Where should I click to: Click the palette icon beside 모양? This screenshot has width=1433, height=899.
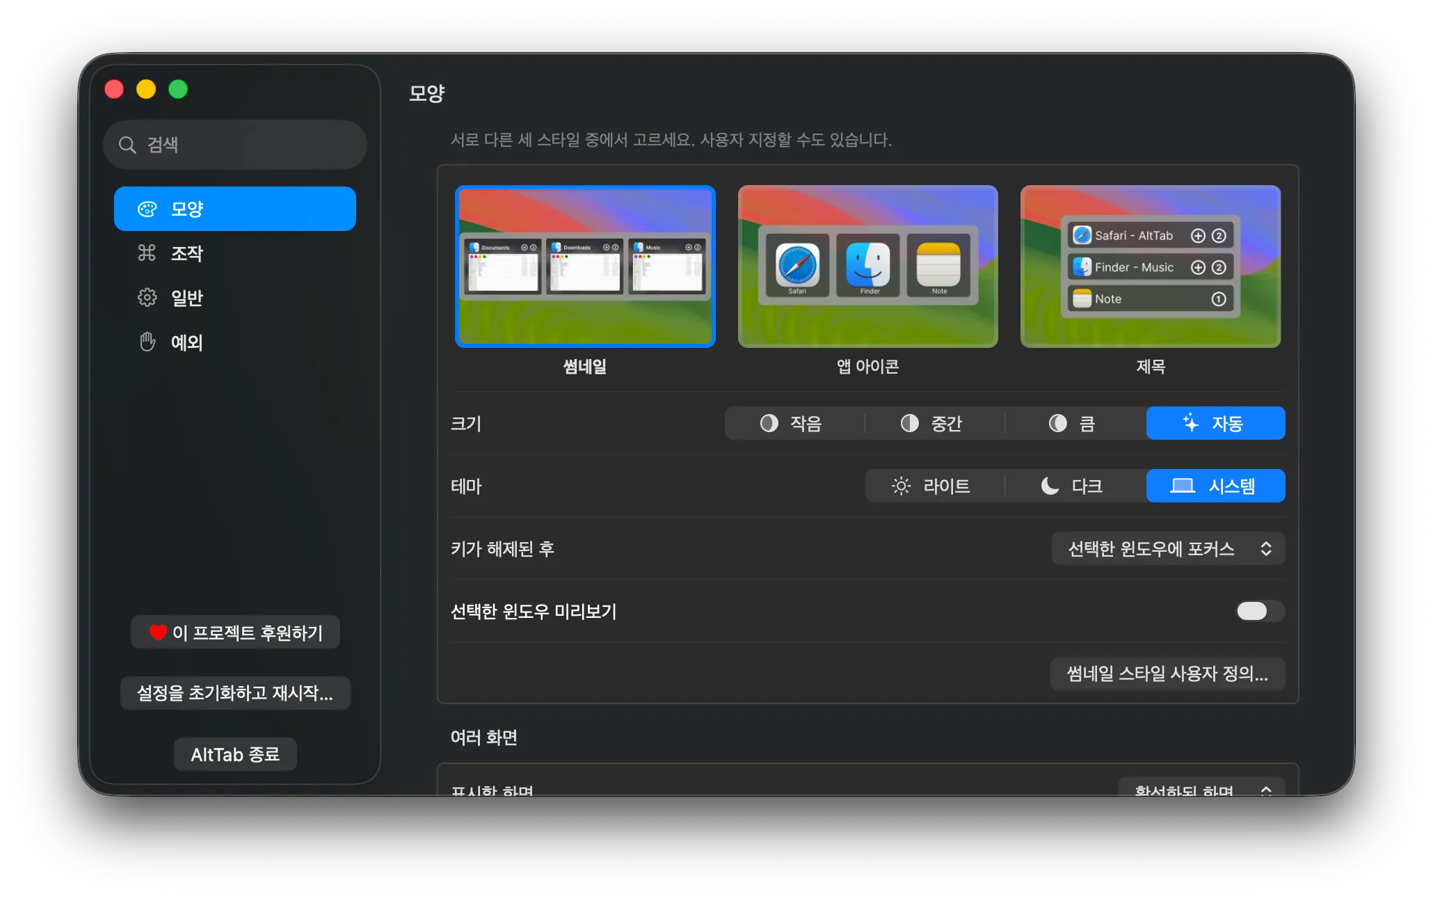(147, 209)
